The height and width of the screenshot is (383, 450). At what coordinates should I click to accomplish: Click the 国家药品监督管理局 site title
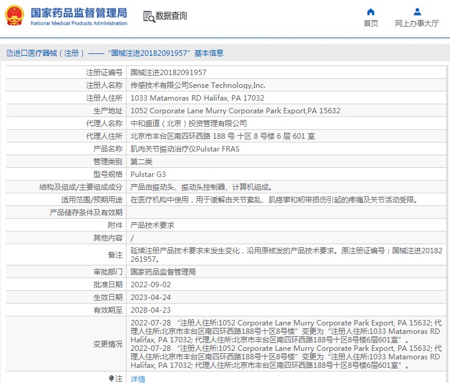coord(79,13)
